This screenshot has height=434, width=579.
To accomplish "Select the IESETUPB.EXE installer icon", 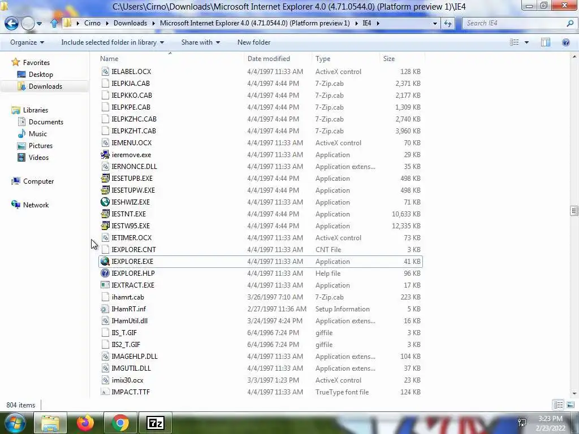I will 105,178.
